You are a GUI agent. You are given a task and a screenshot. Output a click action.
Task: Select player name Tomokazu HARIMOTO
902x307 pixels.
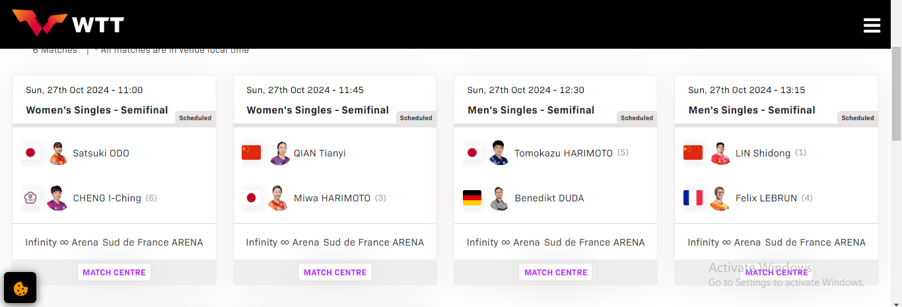click(x=564, y=153)
